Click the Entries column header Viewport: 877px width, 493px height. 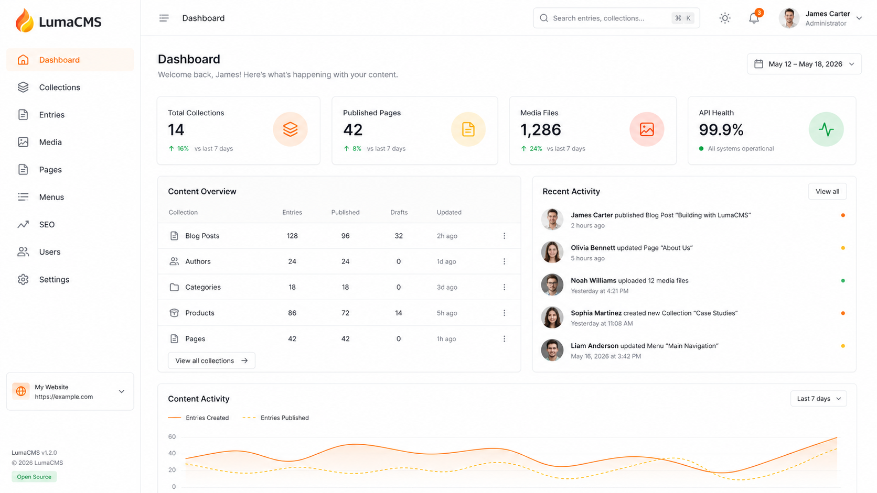292,212
